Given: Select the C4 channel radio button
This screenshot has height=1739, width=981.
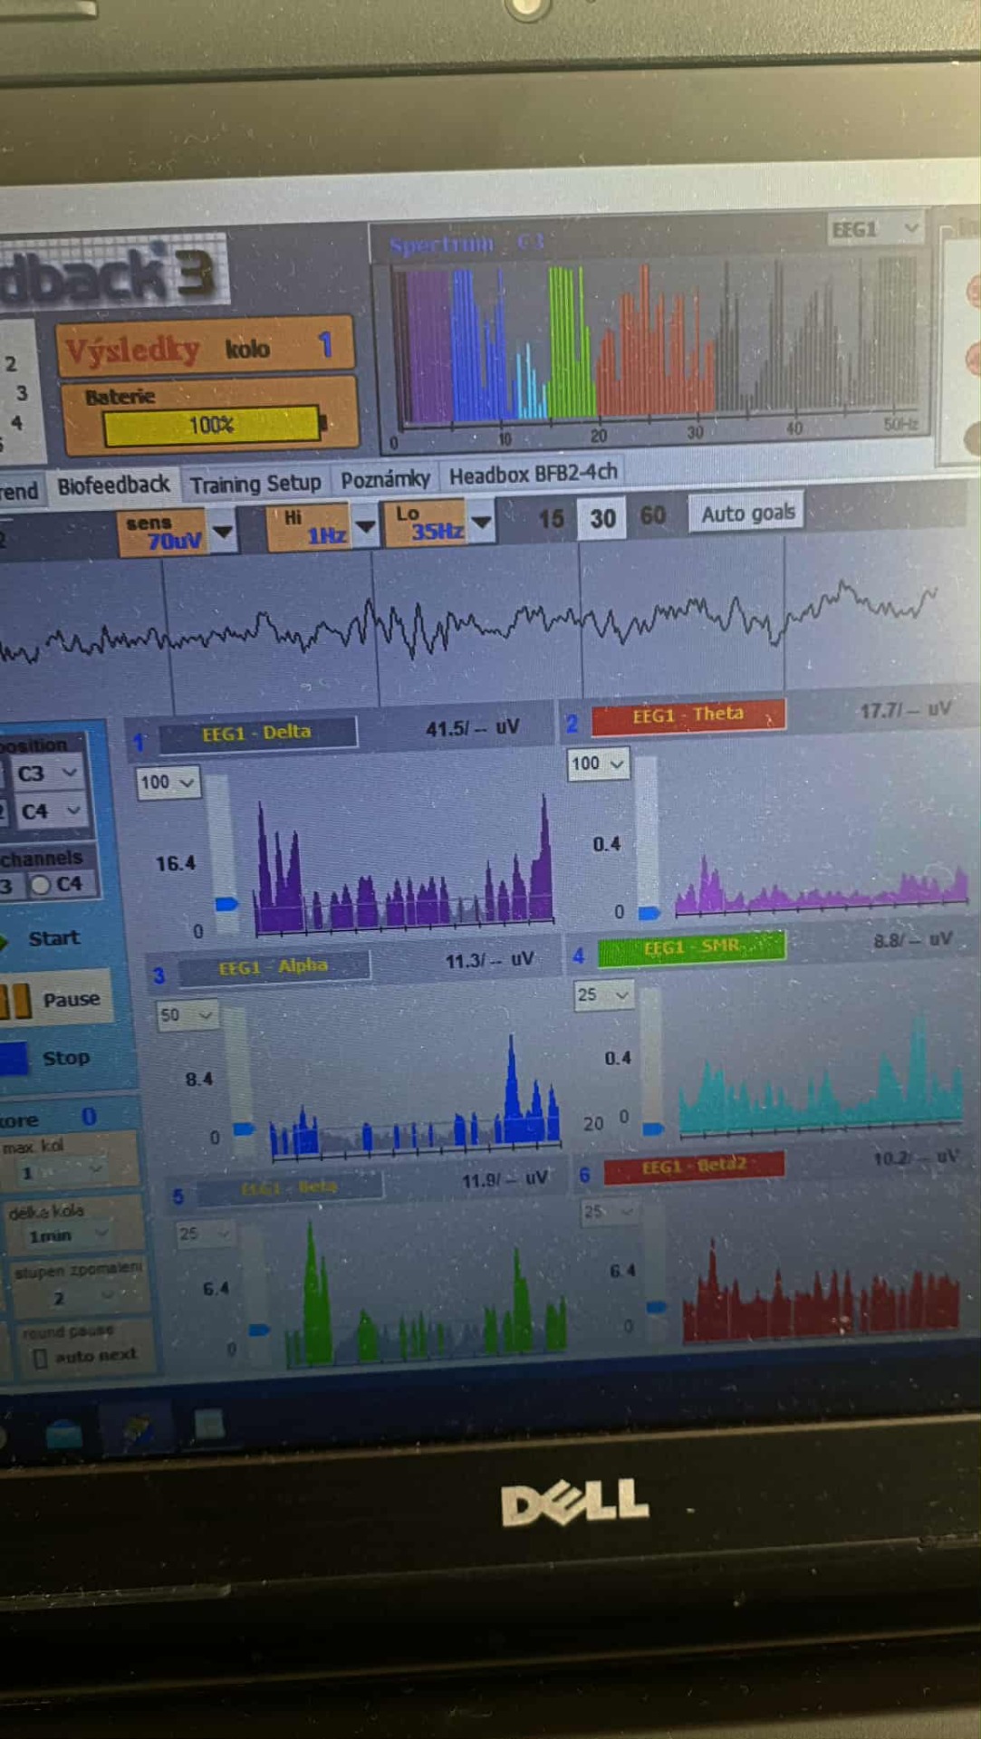Looking at the screenshot, I should [x=41, y=885].
